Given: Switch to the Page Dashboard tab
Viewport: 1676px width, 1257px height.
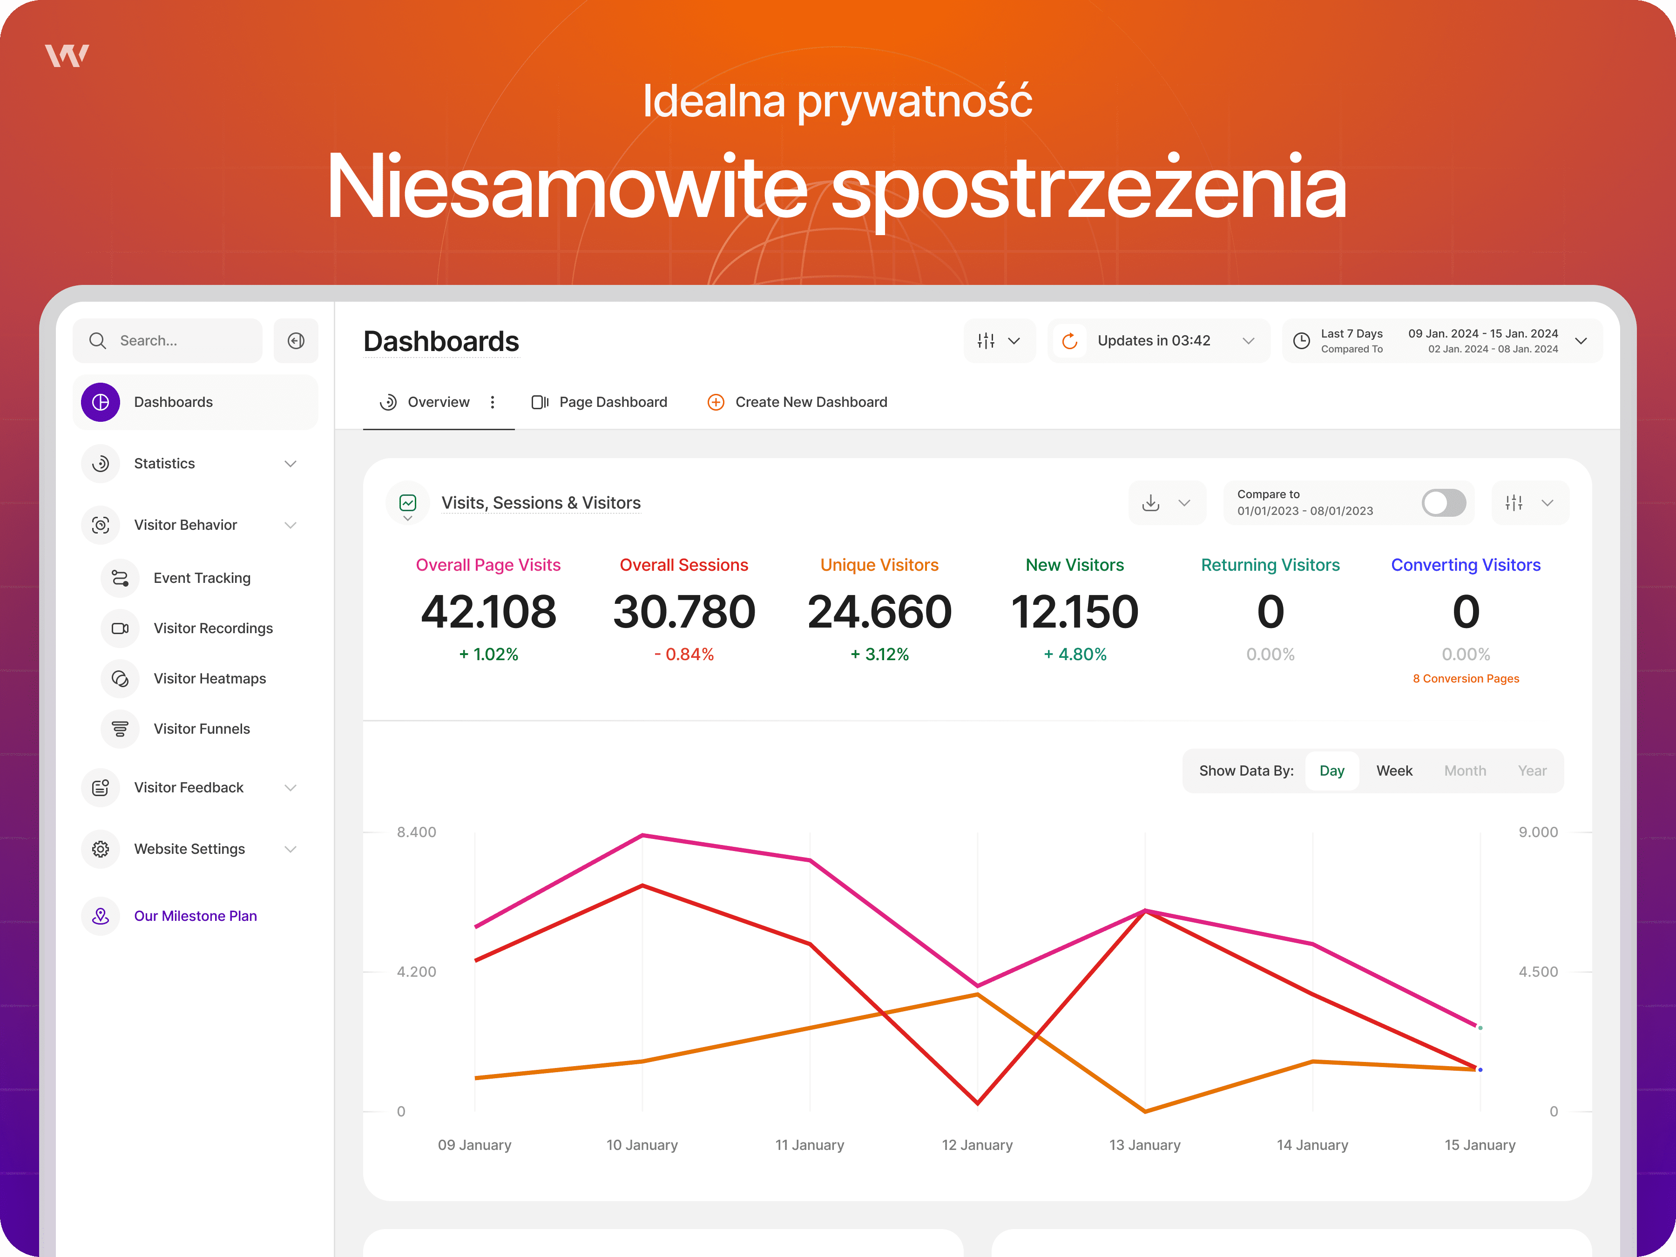Looking at the screenshot, I should (599, 402).
